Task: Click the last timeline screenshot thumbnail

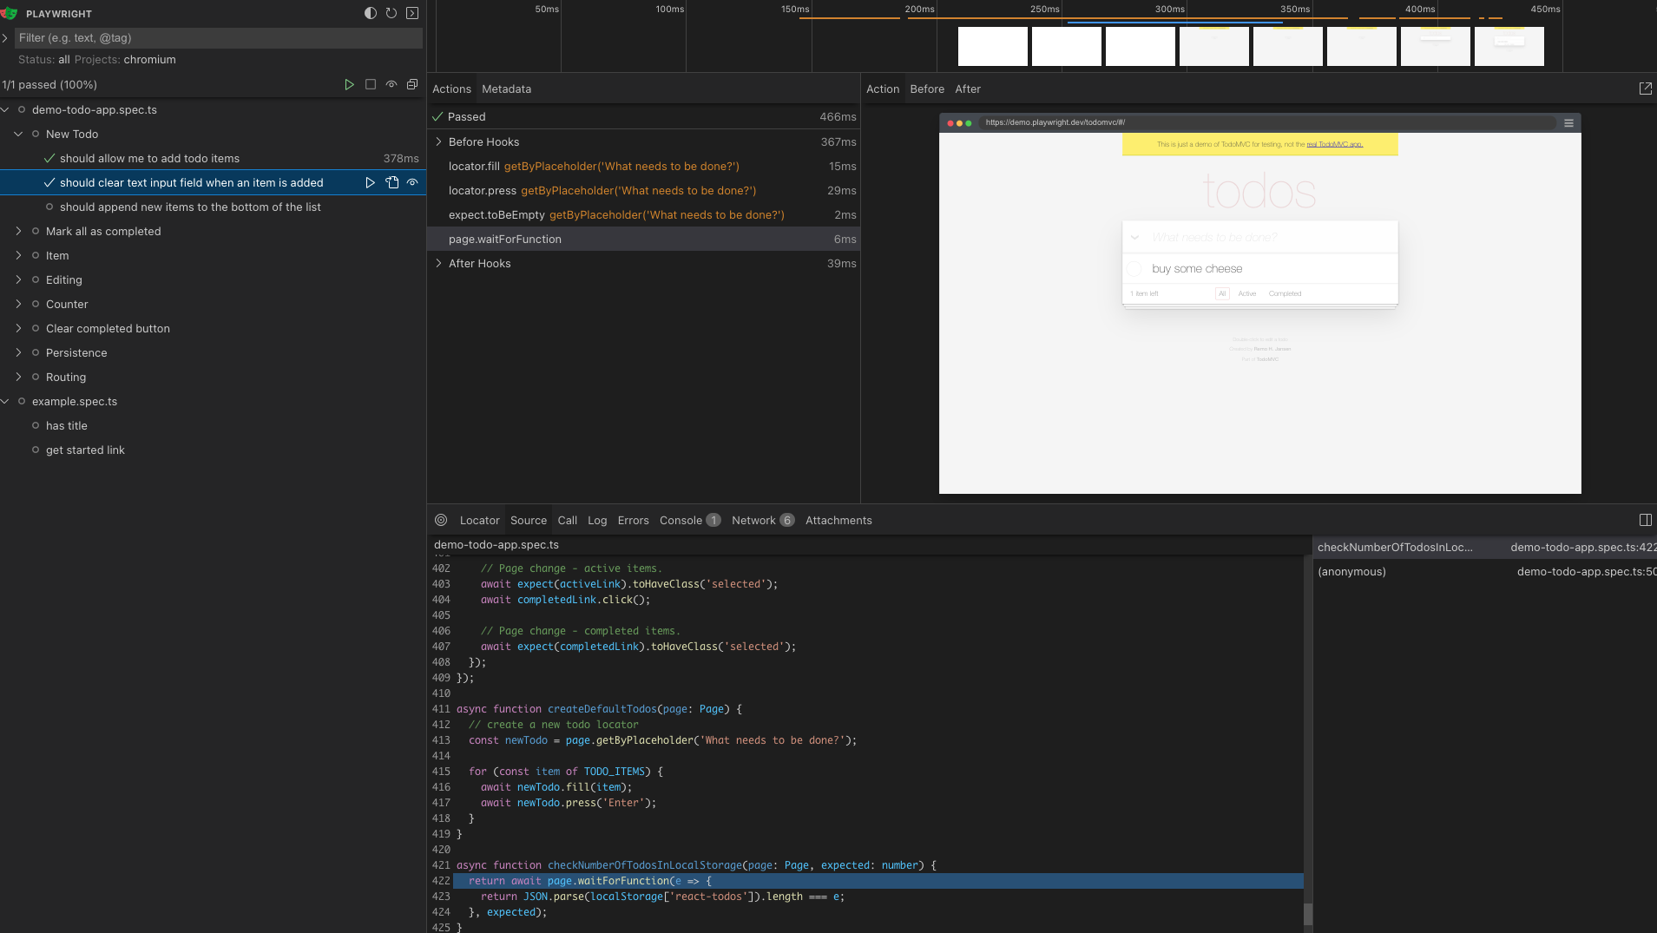Action: pyautogui.click(x=1509, y=46)
